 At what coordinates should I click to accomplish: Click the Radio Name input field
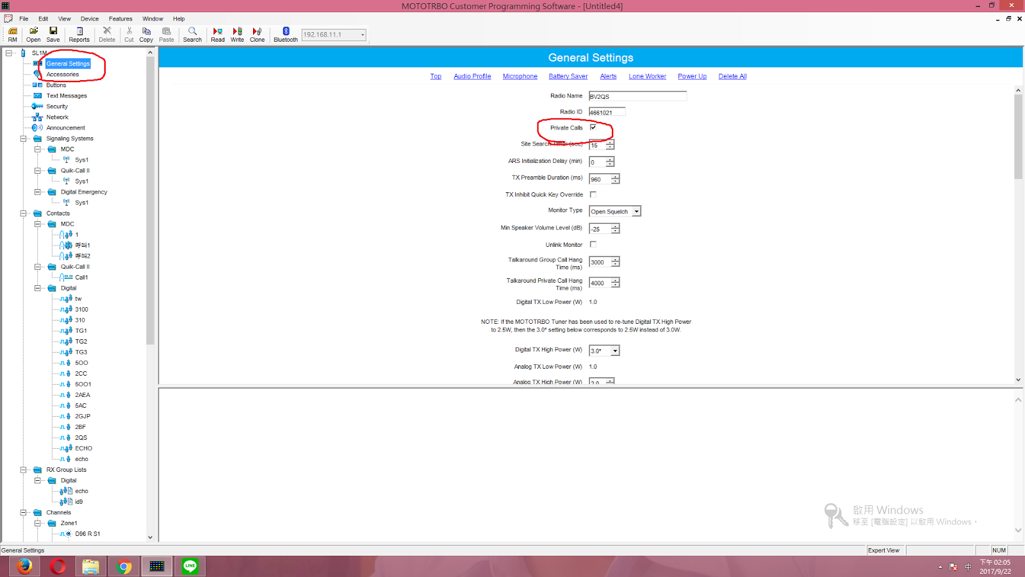[637, 96]
